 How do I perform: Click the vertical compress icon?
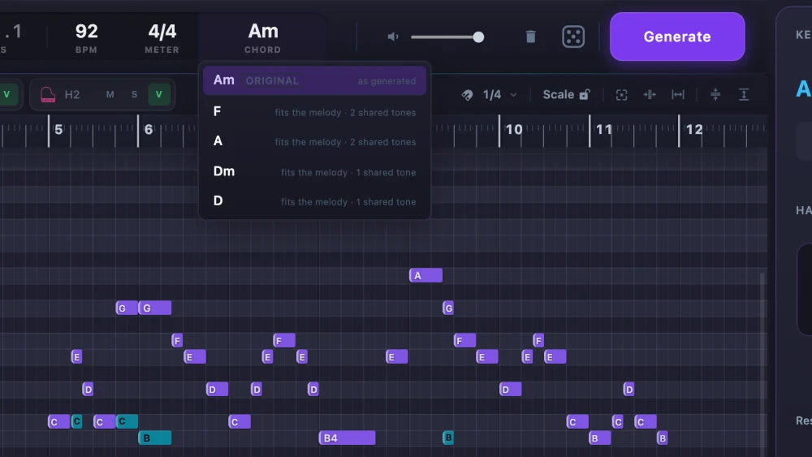[715, 95]
